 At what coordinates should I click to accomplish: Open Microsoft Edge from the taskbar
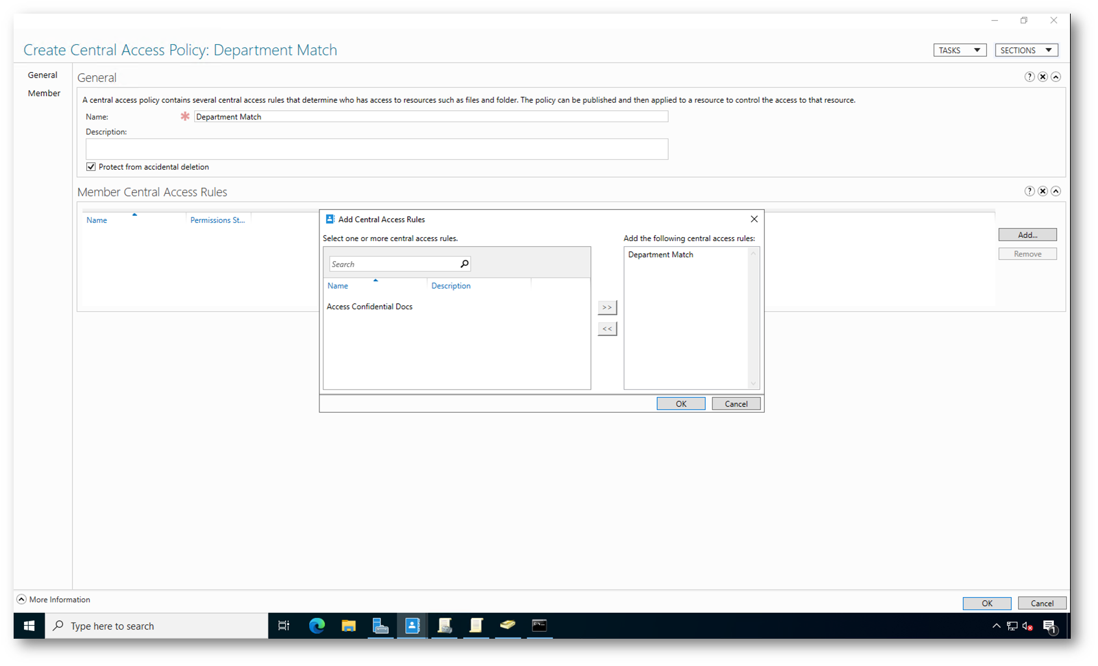317,626
